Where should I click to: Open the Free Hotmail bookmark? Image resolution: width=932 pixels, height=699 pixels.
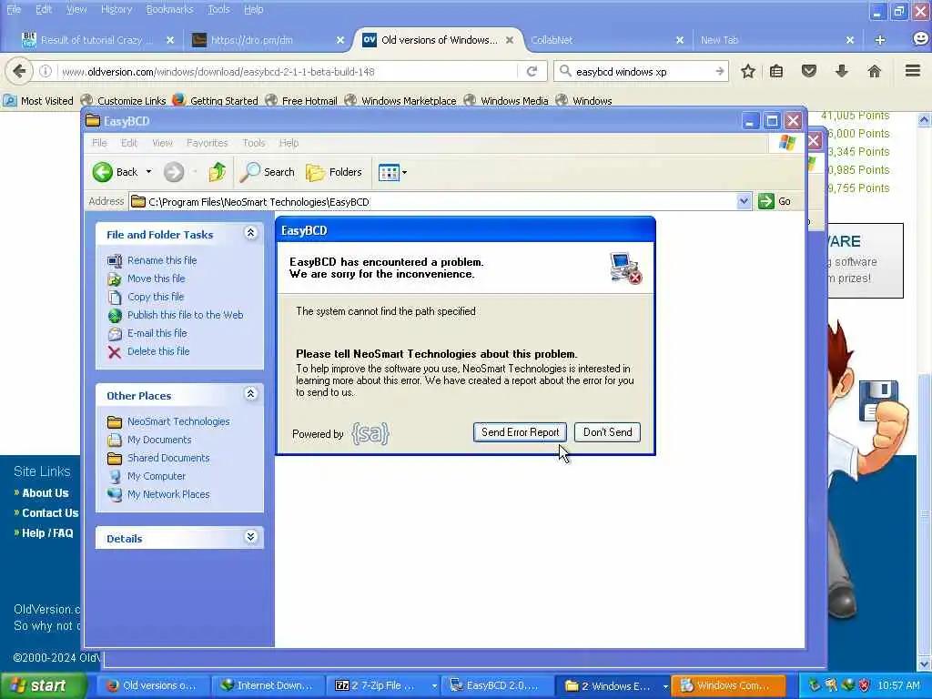(300, 100)
